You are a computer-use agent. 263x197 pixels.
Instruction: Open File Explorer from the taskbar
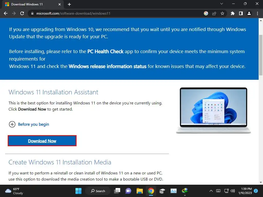[139, 191]
